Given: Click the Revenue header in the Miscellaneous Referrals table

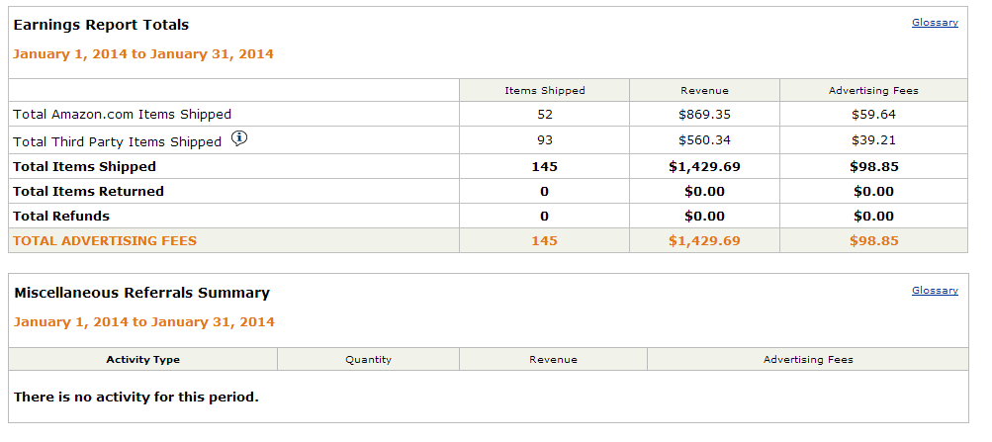Looking at the screenshot, I should coord(553,359).
